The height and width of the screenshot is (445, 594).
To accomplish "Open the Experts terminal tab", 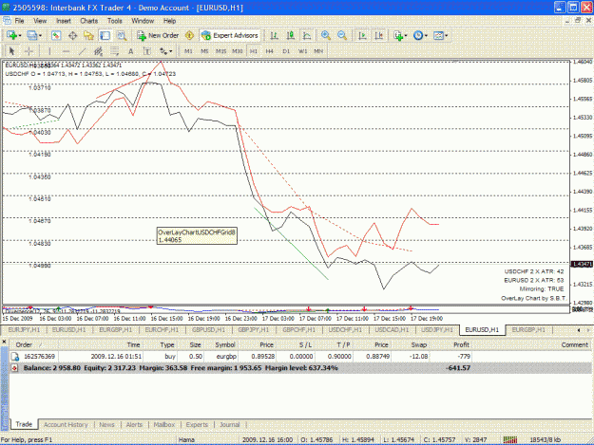I will click(x=197, y=424).
